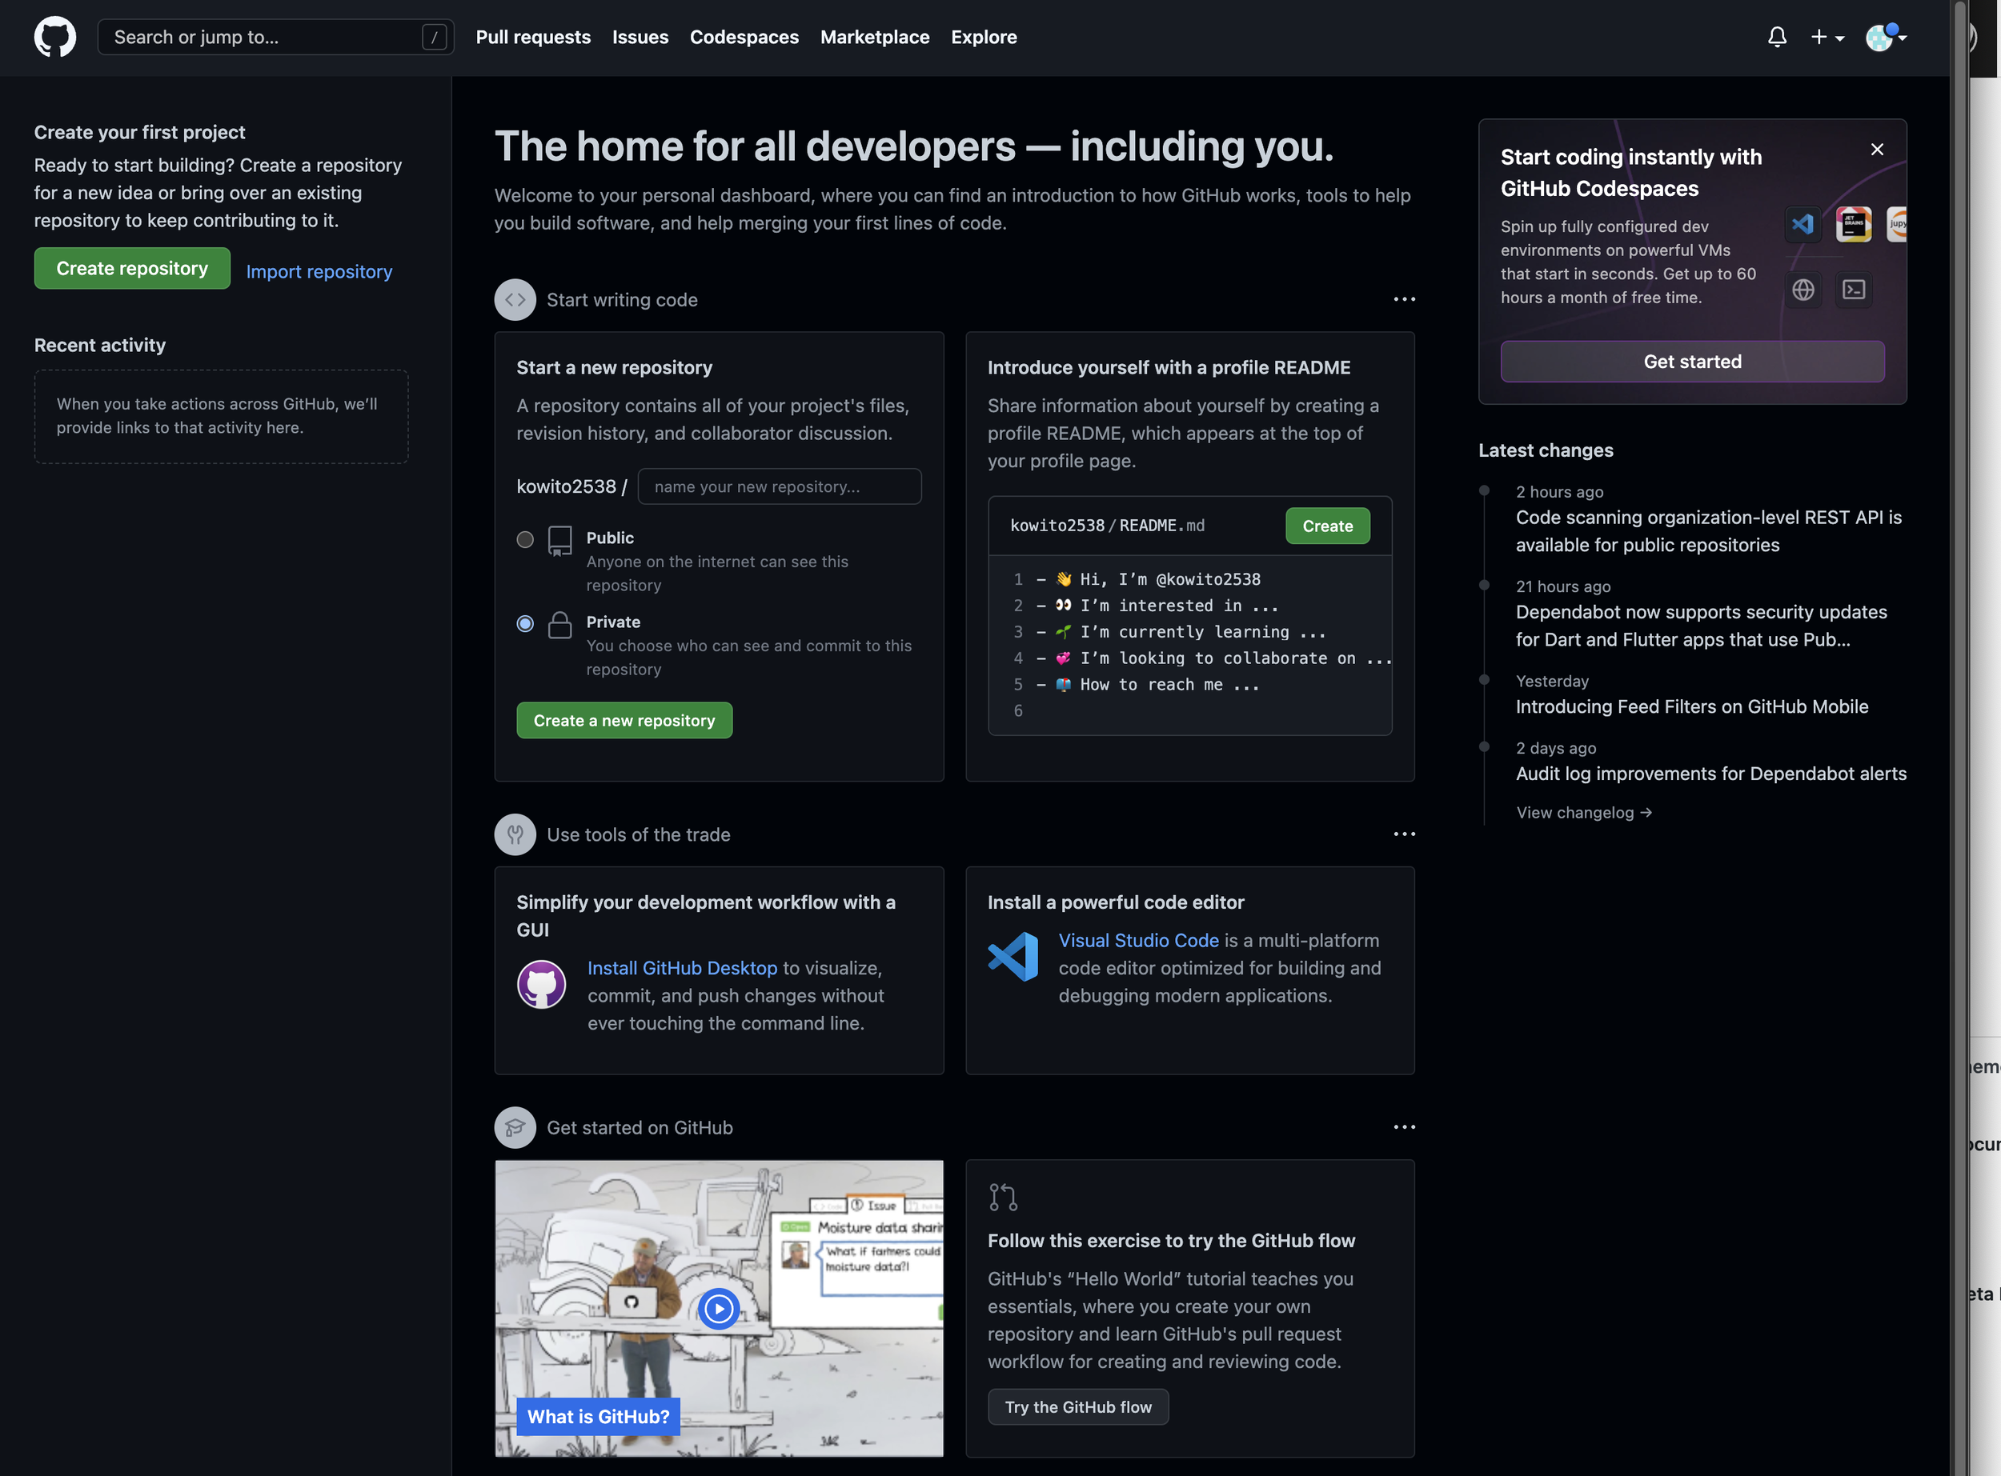This screenshot has height=1476, width=2001.
Task: Open Marketplace from the top navigation
Action: click(874, 37)
